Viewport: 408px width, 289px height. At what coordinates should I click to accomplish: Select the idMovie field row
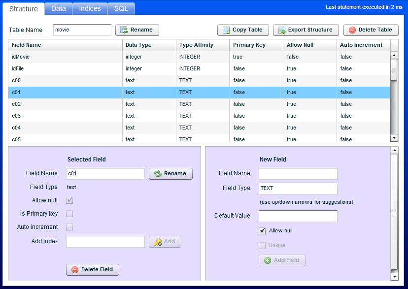[x=199, y=57]
